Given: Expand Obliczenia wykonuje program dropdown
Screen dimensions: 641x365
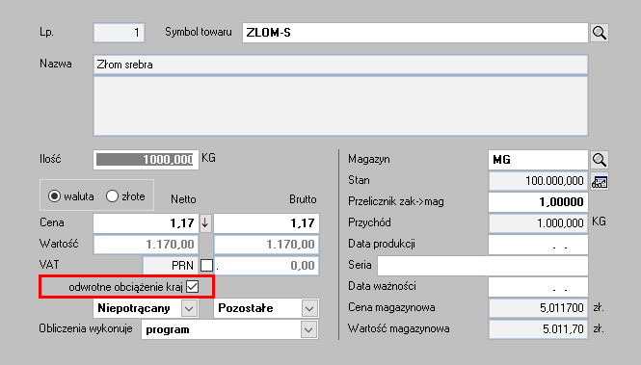Looking at the screenshot, I should click(x=308, y=329).
